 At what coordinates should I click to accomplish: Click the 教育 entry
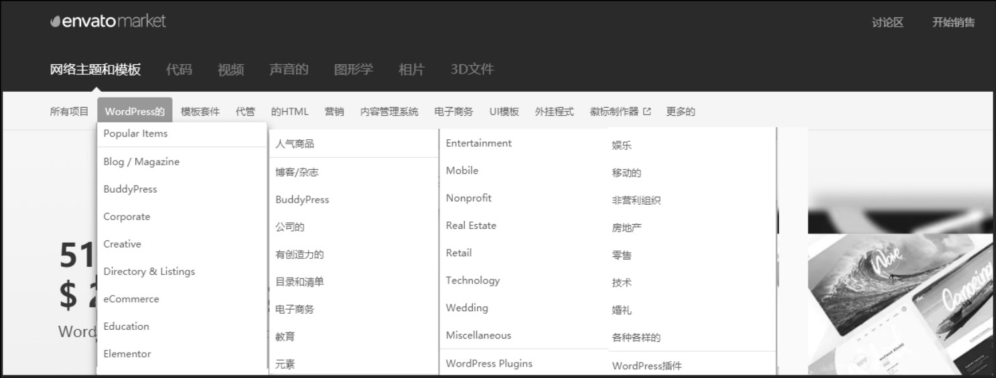coord(285,337)
